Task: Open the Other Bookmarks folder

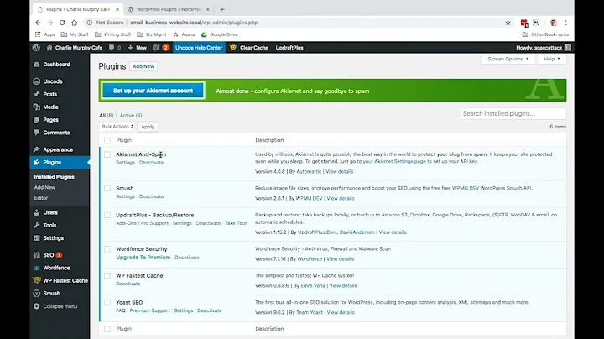Action: (x=545, y=34)
